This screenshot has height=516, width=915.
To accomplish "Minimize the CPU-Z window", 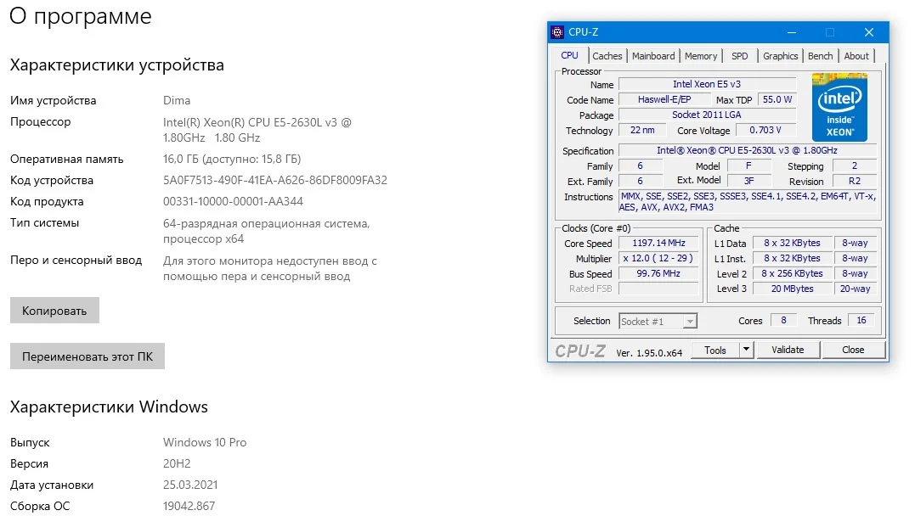I will click(x=791, y=32).
